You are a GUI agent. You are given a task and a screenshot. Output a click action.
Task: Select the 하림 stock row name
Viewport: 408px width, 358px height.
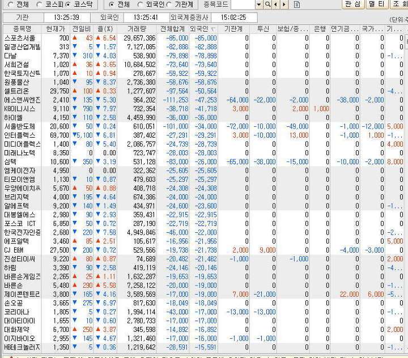pyautogui.click(x=10, y=268)
